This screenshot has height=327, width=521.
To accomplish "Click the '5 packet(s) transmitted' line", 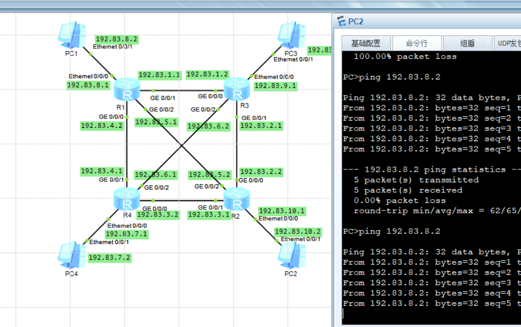I will coord(416,180).
